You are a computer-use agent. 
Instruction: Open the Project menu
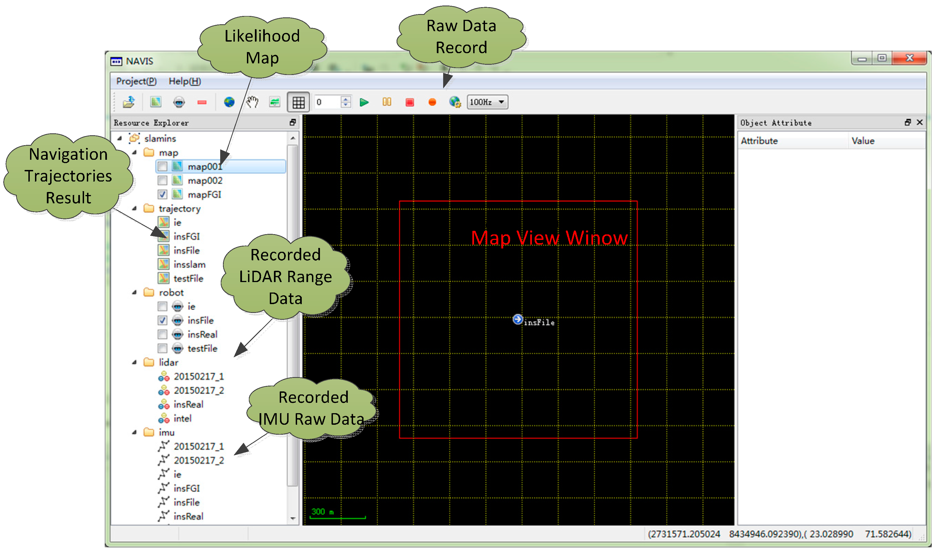tap(136, 81)
